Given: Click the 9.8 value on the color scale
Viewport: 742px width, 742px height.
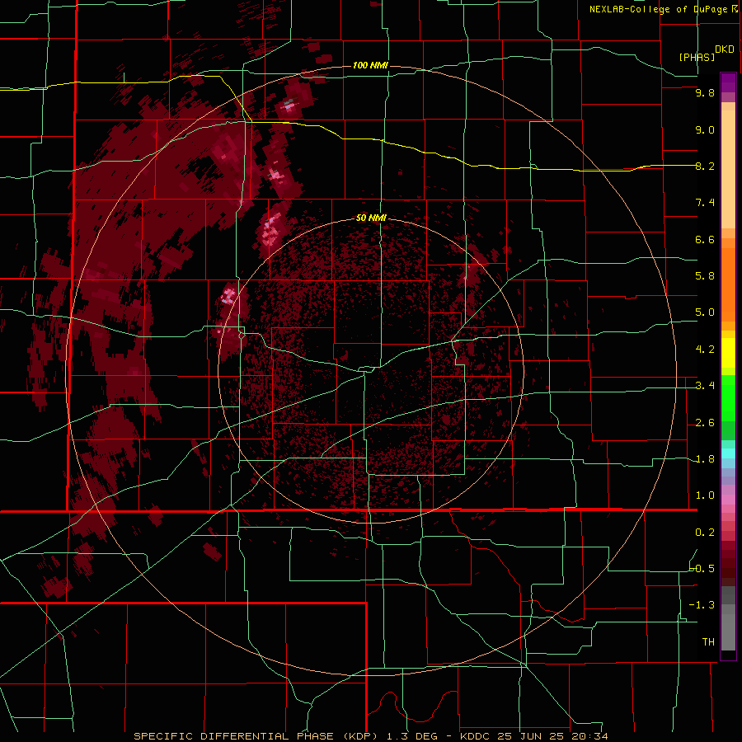Looking at the screenshot, I should pos(705,92).
